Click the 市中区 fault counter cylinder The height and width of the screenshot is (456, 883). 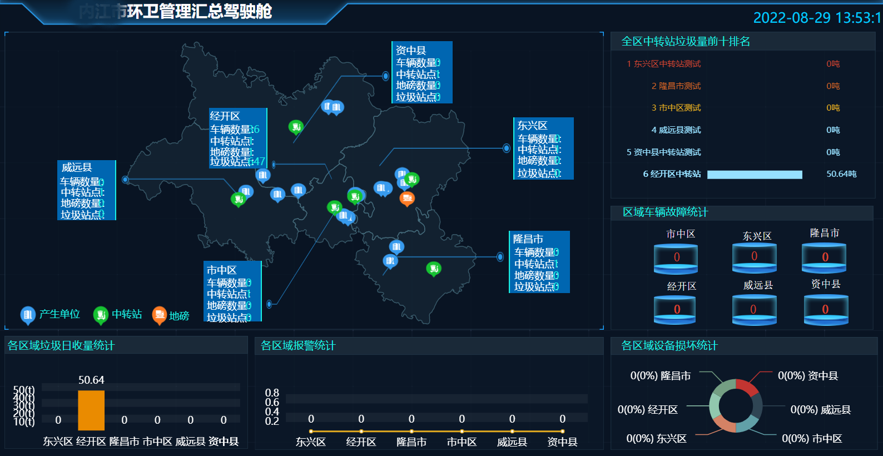pyautogui.click(x=676, y=259)
